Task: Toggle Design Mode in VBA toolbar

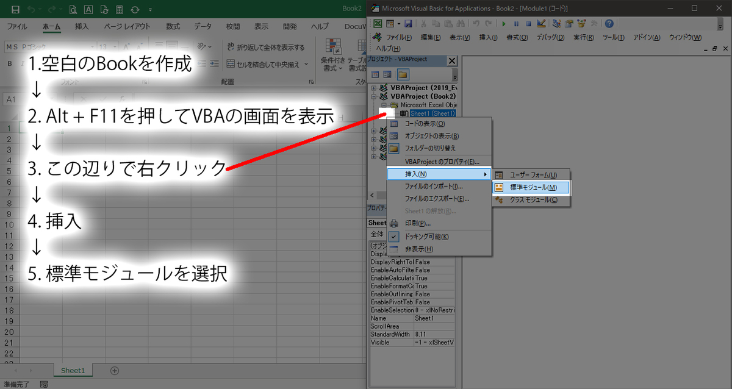Action: [x=540, y=24]
